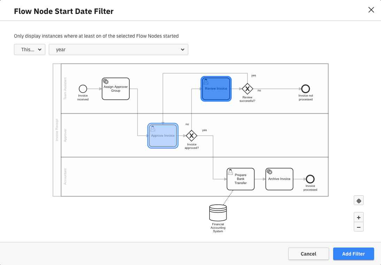Click the Add Filter button

coord(353,253)
